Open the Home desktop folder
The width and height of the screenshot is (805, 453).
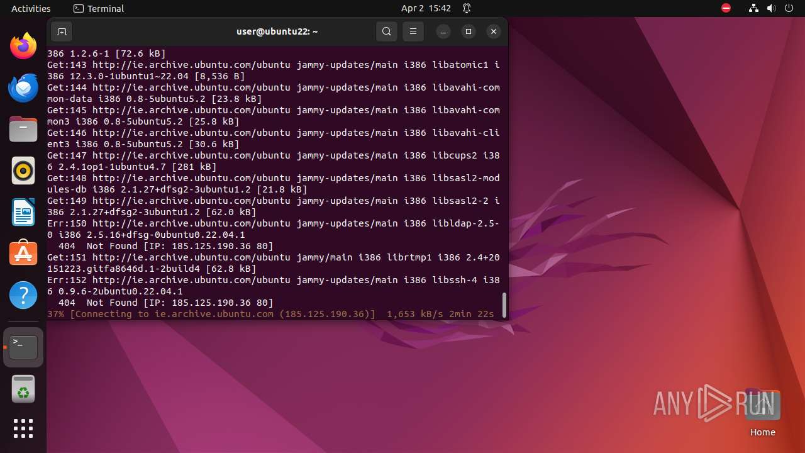coord(763,413)
